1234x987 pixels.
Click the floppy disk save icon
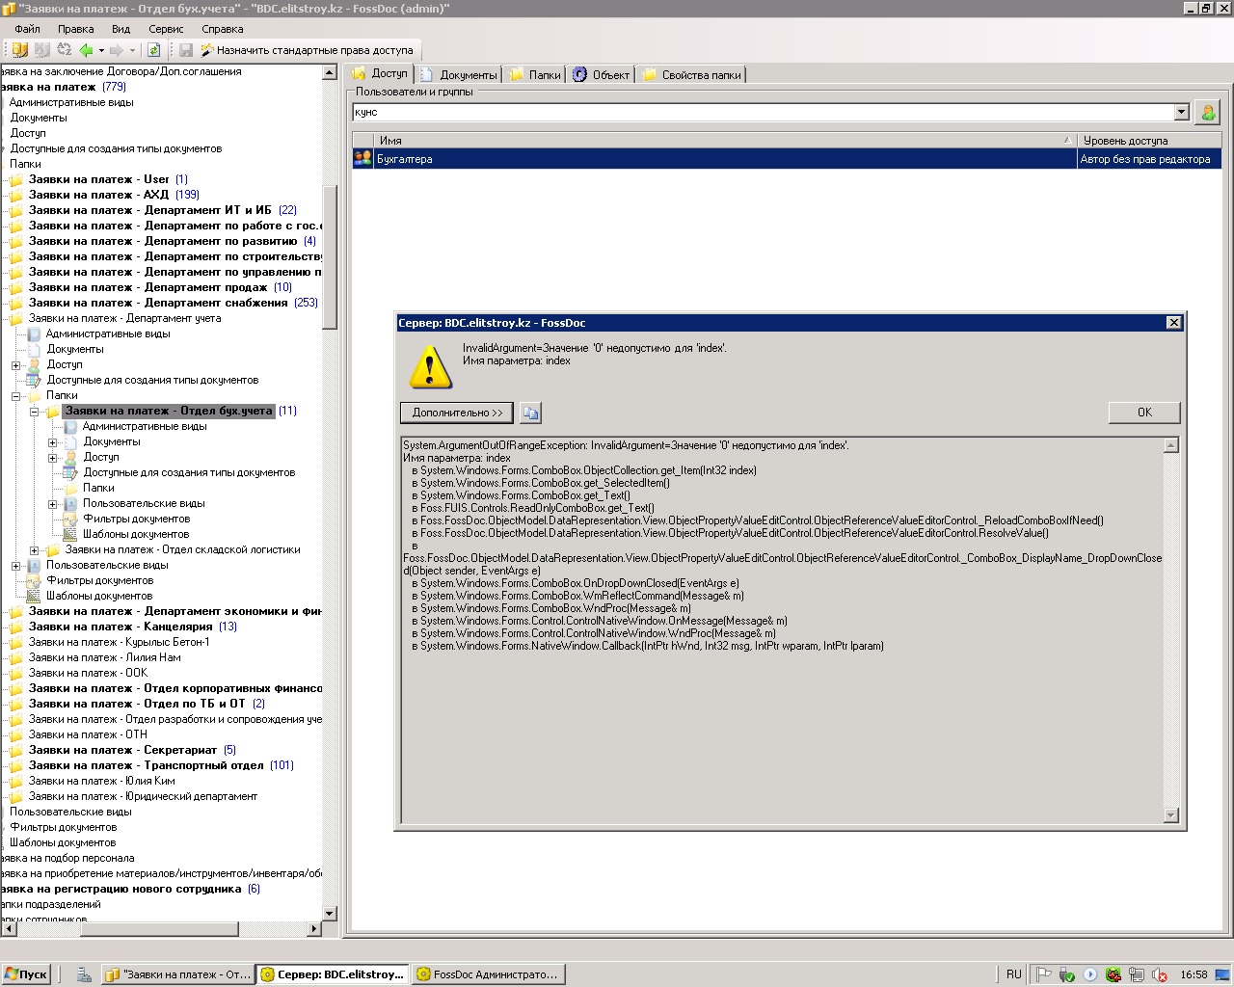point(186,50)
